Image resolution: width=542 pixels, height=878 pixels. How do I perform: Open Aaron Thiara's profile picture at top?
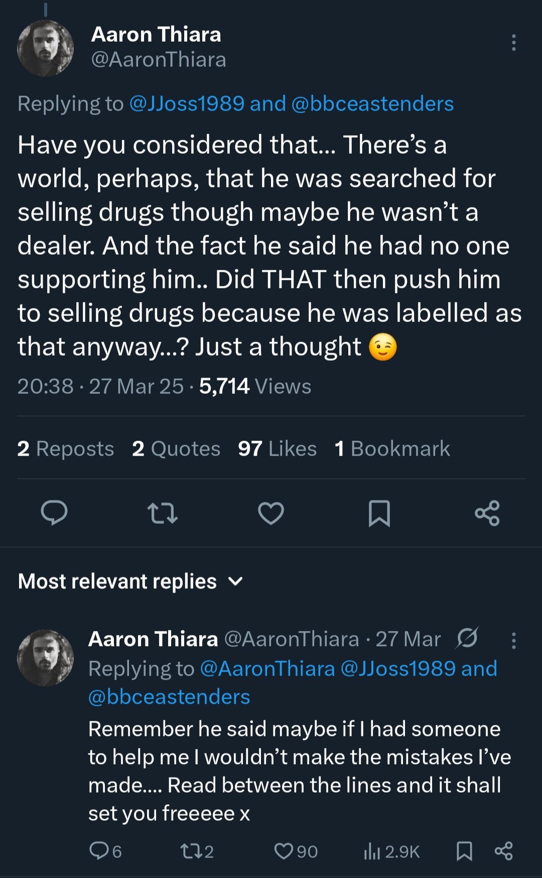click(x=46, y=48)
